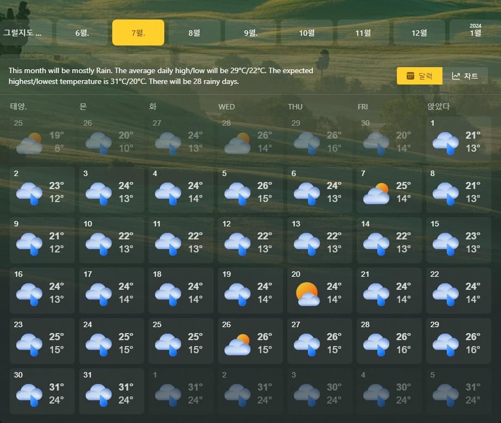
Task: Click the FRI column header
Action: pyautogui.click(x=363, y=107)
